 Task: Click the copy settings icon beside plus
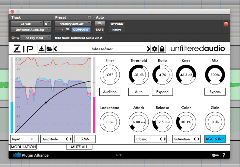[x=68, y=30]
